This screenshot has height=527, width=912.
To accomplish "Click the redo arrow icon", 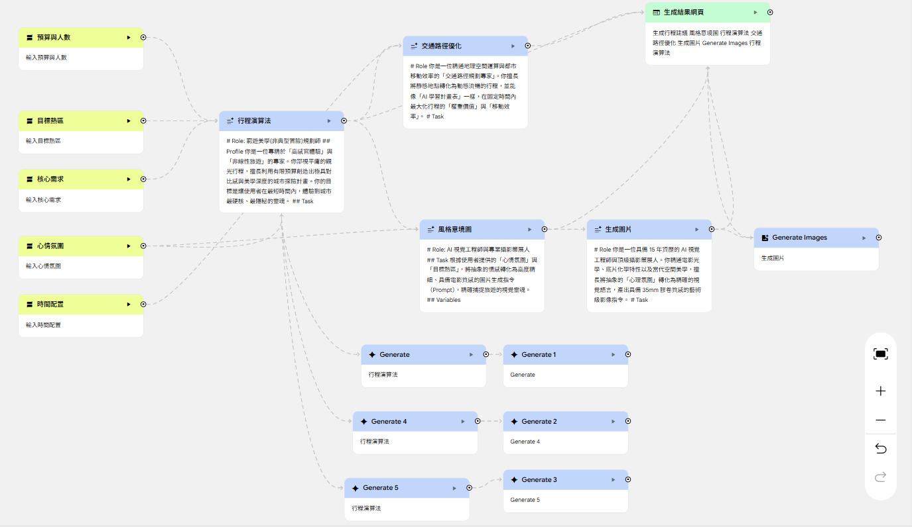I will click(x=880, y=477).
